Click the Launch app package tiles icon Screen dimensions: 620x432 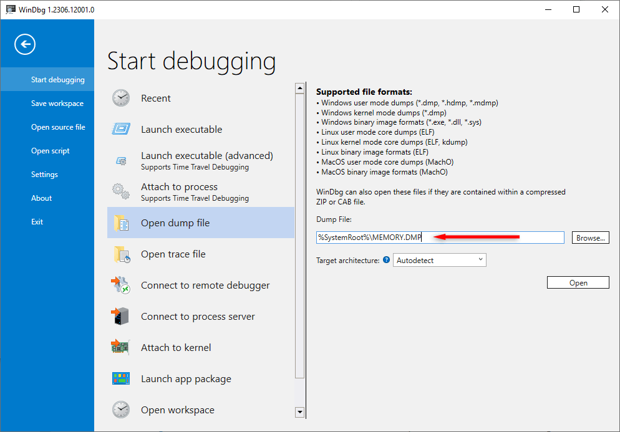[x=120, y=378]
